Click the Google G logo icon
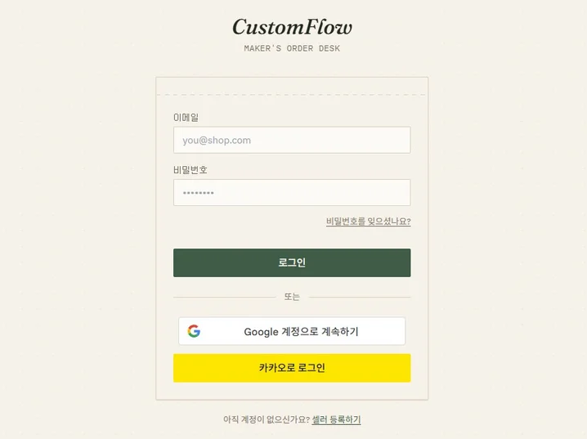 click(194, 331)
